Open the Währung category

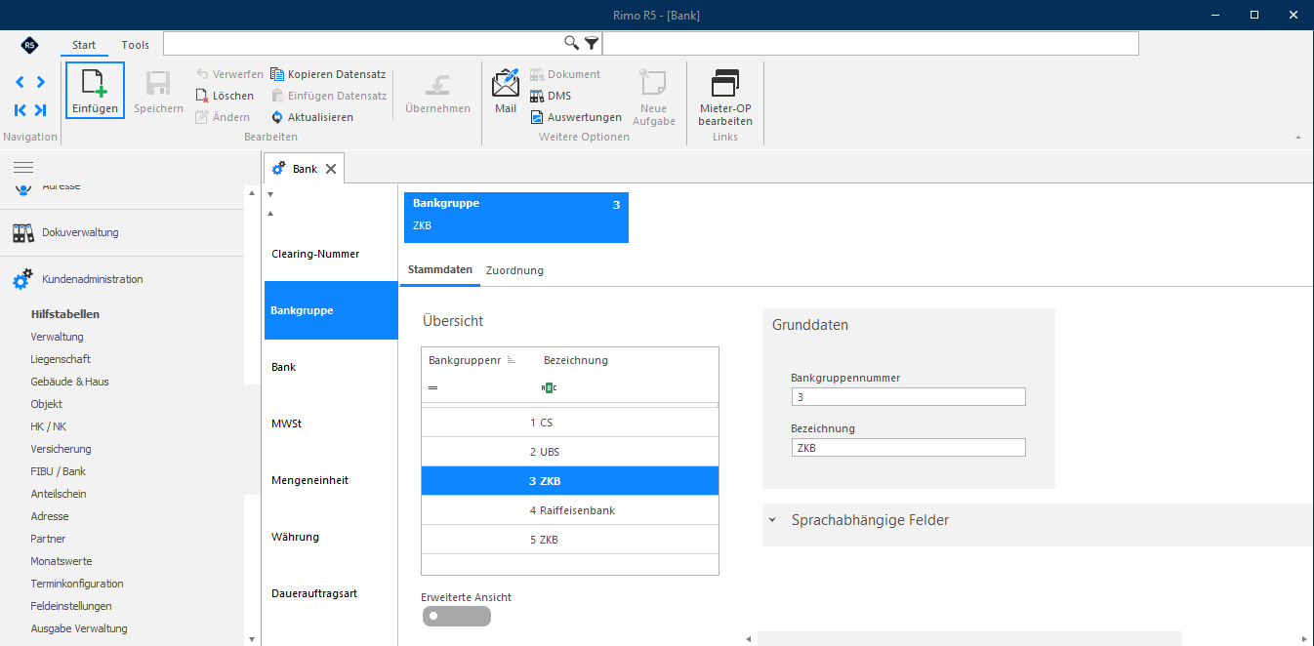point(331,537)
